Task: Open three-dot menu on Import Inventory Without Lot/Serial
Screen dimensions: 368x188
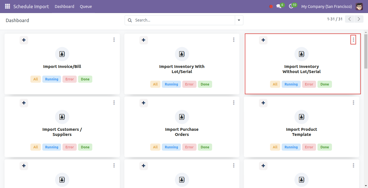Action: (x=354, y=40)
